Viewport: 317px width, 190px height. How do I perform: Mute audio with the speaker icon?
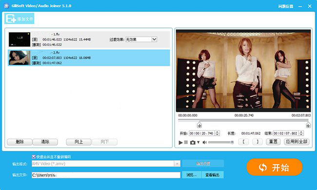point(205,143)
